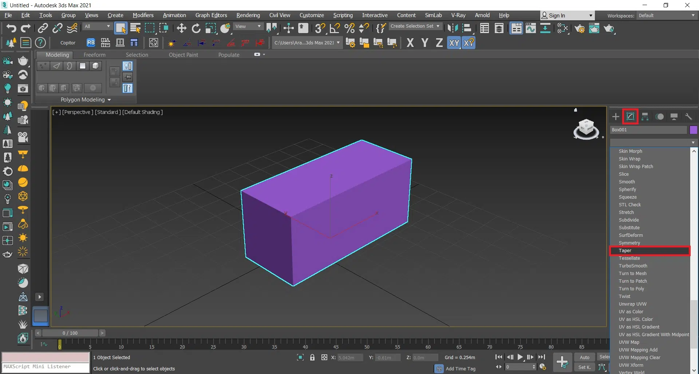Click the purple object color swatch

[x=693, y=130]
